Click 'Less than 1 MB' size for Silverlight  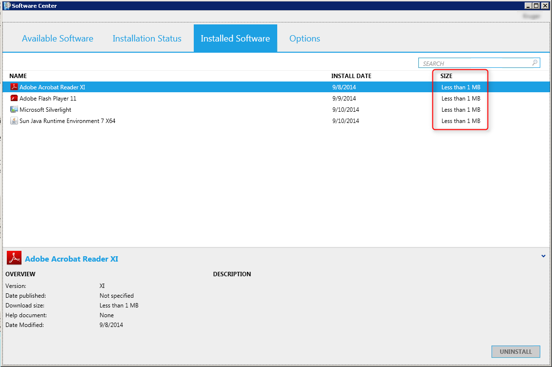tap(461, 110)
